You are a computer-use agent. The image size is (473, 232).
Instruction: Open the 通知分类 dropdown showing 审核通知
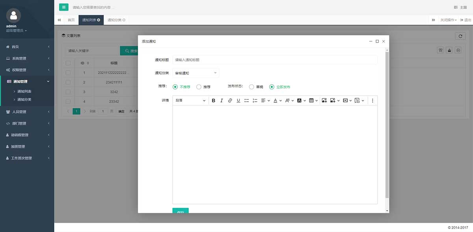pyautogui.click(x=196, y=73)
